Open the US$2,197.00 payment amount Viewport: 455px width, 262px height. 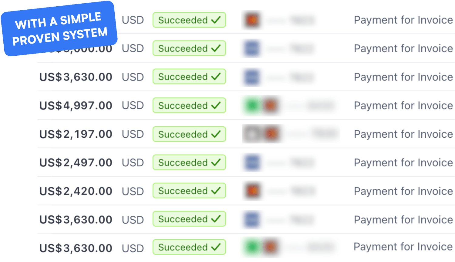[76, 134]
